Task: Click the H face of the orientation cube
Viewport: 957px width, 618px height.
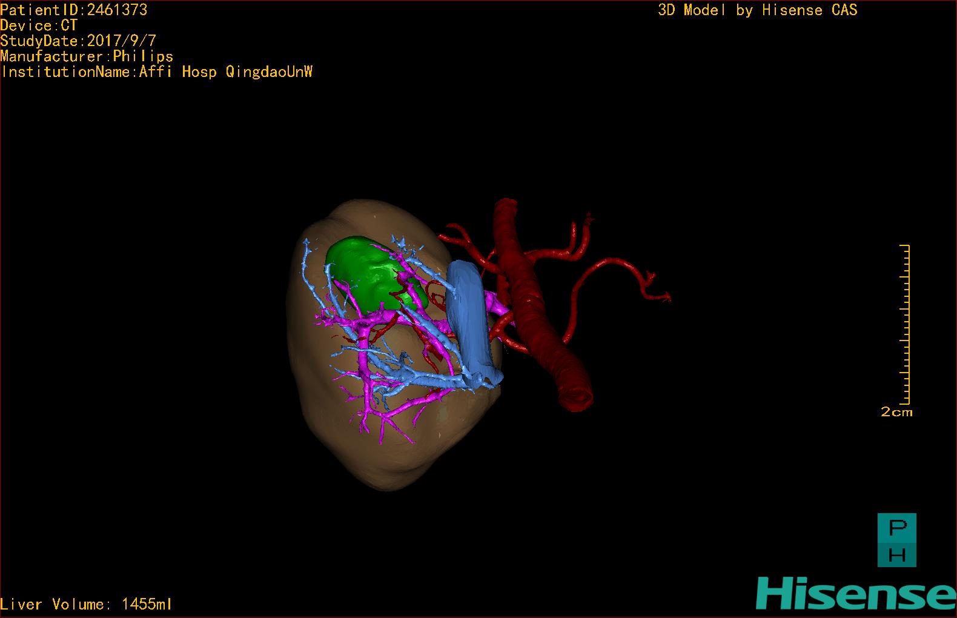Action: (896, 554)
